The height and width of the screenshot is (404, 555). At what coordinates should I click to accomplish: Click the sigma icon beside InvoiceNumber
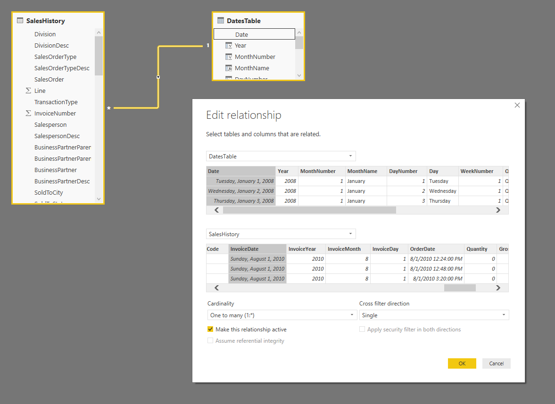(28, 113)
